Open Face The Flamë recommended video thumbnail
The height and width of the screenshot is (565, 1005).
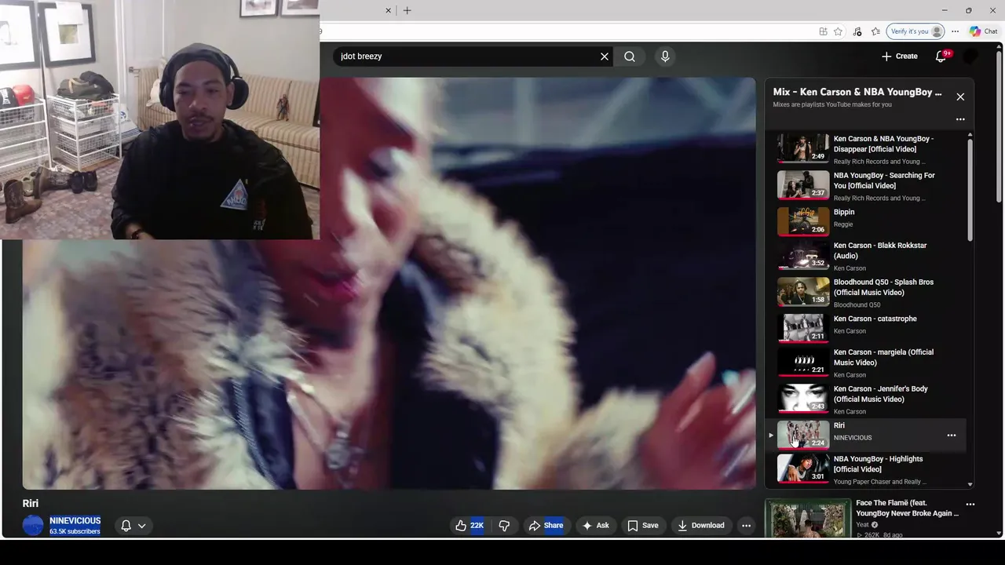808,518
